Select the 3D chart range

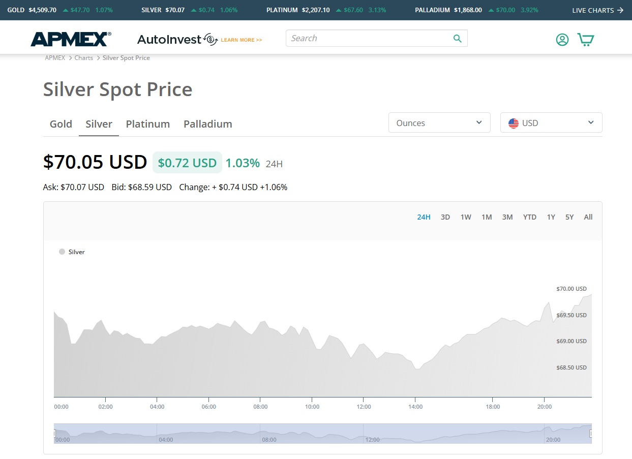[x=445, y=217]
